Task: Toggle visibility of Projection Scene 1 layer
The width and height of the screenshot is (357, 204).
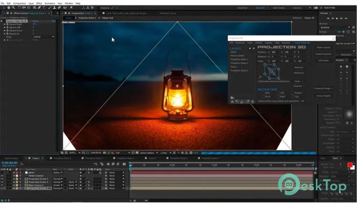Action: tap(2, 179)
